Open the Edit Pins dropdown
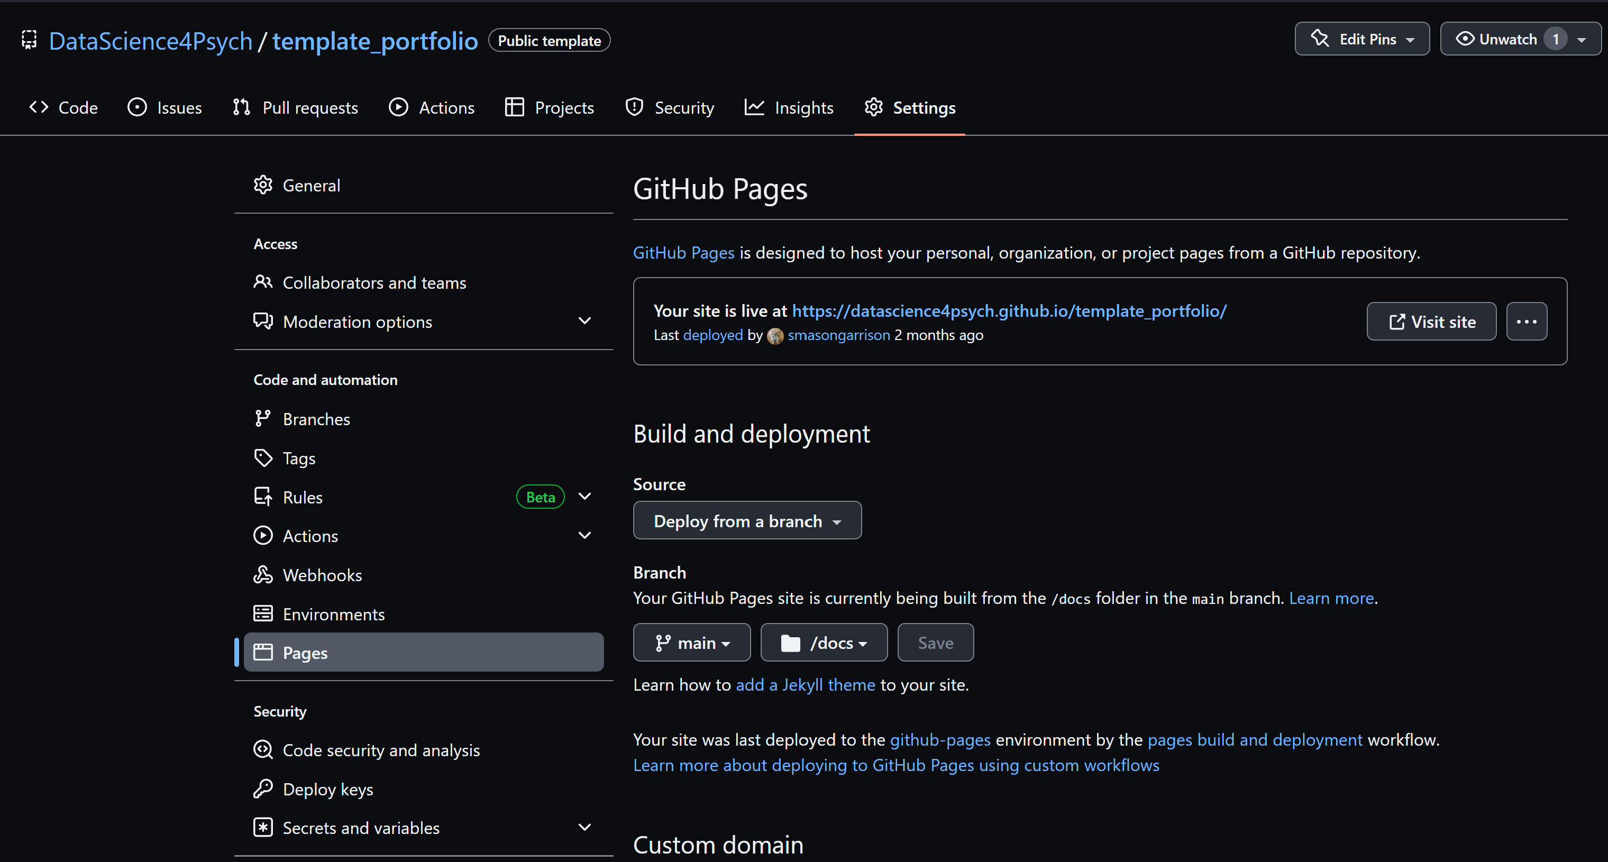The image size is (1608, 862). pyautogui.click(x=1362, y=39)
